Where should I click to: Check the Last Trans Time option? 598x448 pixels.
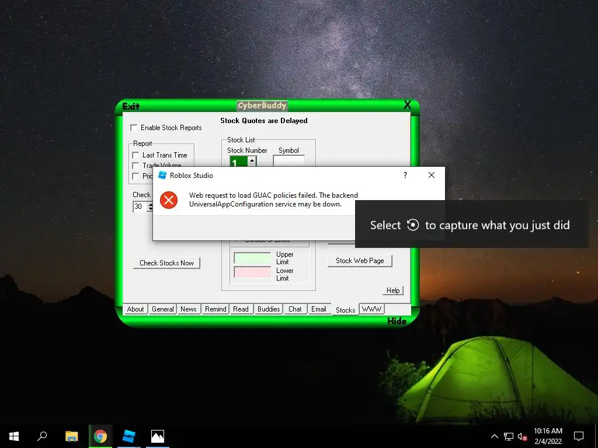tap(135, 155)
